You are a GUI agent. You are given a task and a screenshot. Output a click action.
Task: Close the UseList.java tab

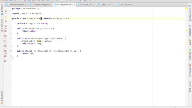[x=113, y=4]
